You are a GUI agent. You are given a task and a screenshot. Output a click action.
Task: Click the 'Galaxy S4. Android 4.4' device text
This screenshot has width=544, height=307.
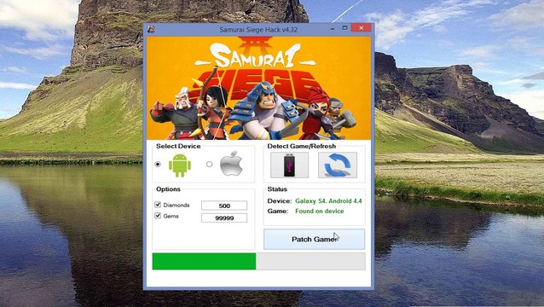(328, 201)
